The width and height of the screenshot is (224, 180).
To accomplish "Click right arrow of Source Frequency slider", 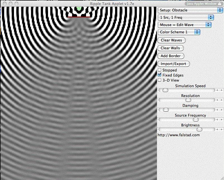I will [x=221, y=120].
